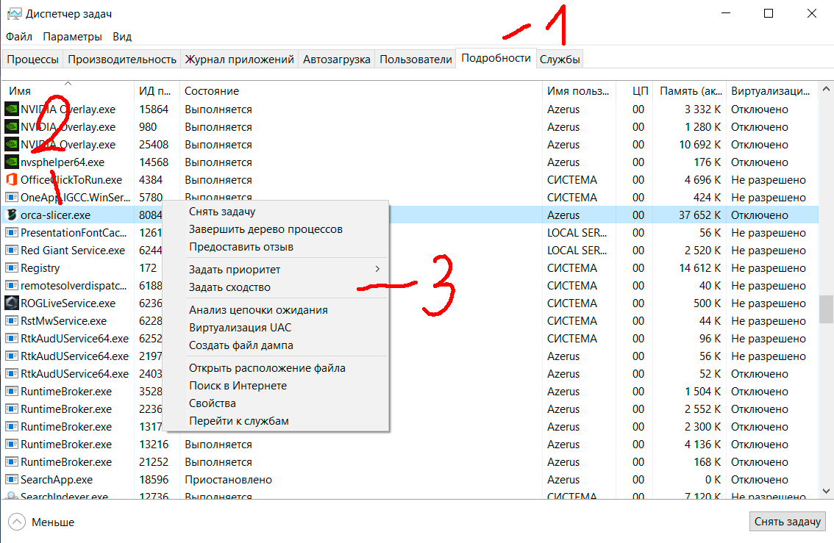Sort by the Память column header
The image size is (834, 543).
[x=690, y=91]
